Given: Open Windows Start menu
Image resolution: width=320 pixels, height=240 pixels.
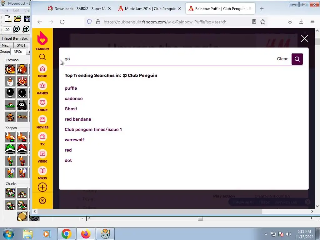Looking at the screenshot, I should (8, 234).
